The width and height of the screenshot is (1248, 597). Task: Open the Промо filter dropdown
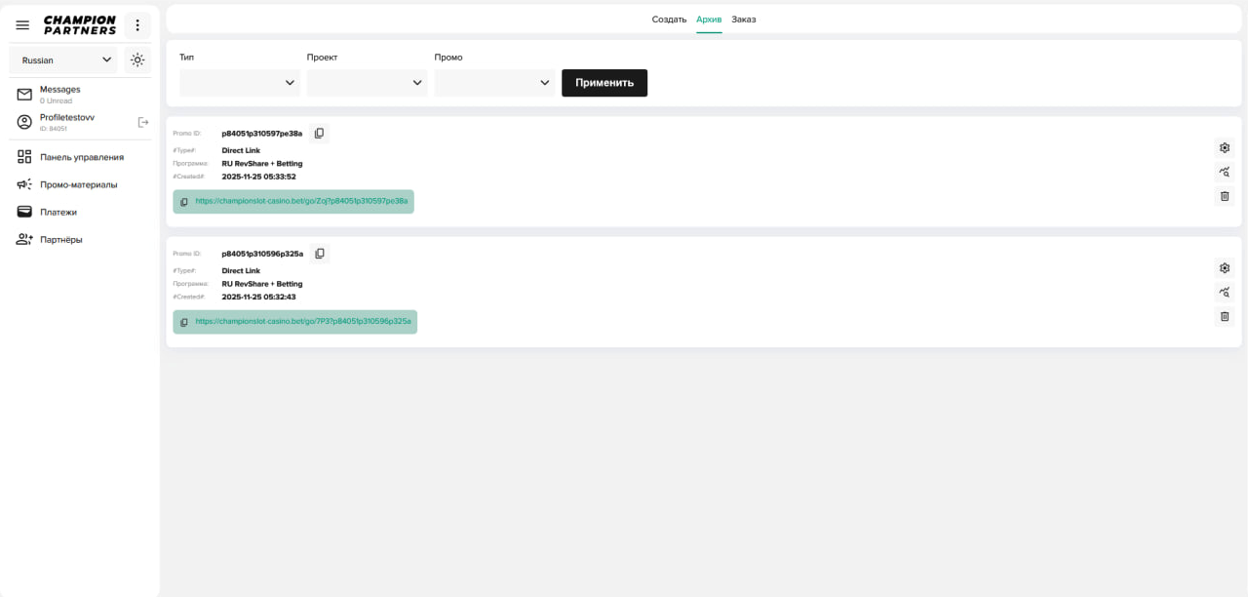coord(494,83)
